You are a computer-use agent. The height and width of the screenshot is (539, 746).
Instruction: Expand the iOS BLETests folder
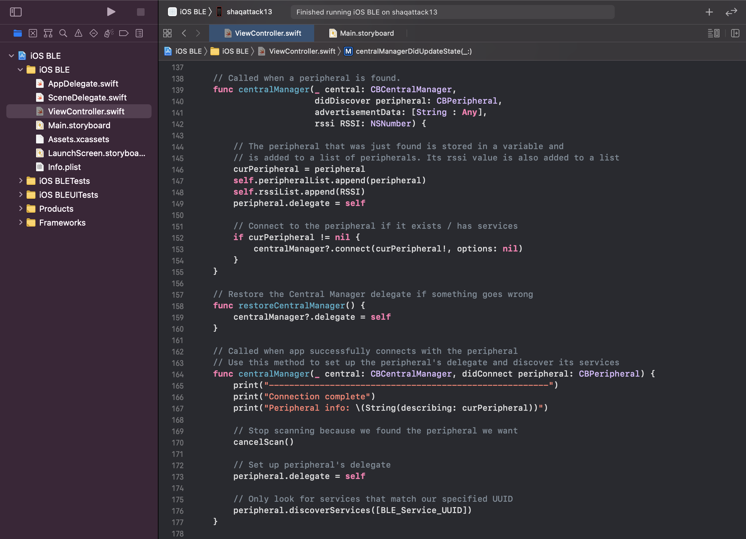click(20, 181)
